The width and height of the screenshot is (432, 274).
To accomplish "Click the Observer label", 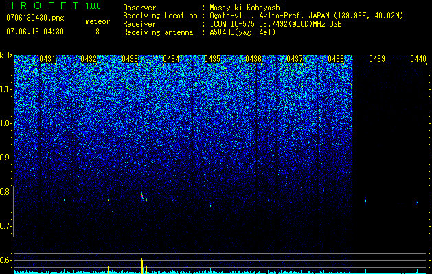I will 139,8.
